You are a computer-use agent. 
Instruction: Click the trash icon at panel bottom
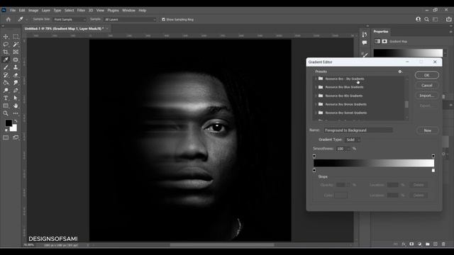click(x=443, y=244)
